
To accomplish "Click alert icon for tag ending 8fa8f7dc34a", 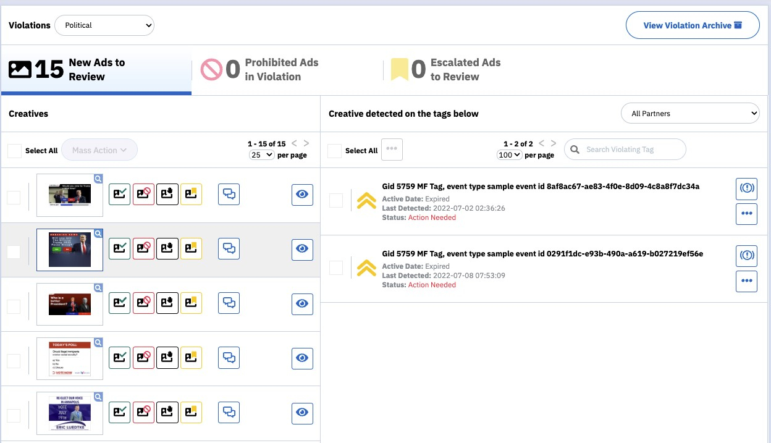I will pos(746,188).
